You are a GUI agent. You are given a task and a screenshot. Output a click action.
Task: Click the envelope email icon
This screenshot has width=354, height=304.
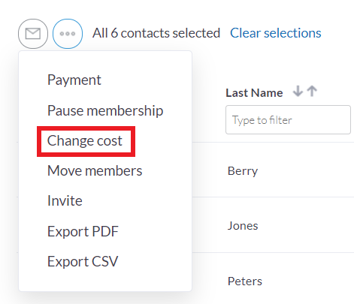click(x=33, y=34)
